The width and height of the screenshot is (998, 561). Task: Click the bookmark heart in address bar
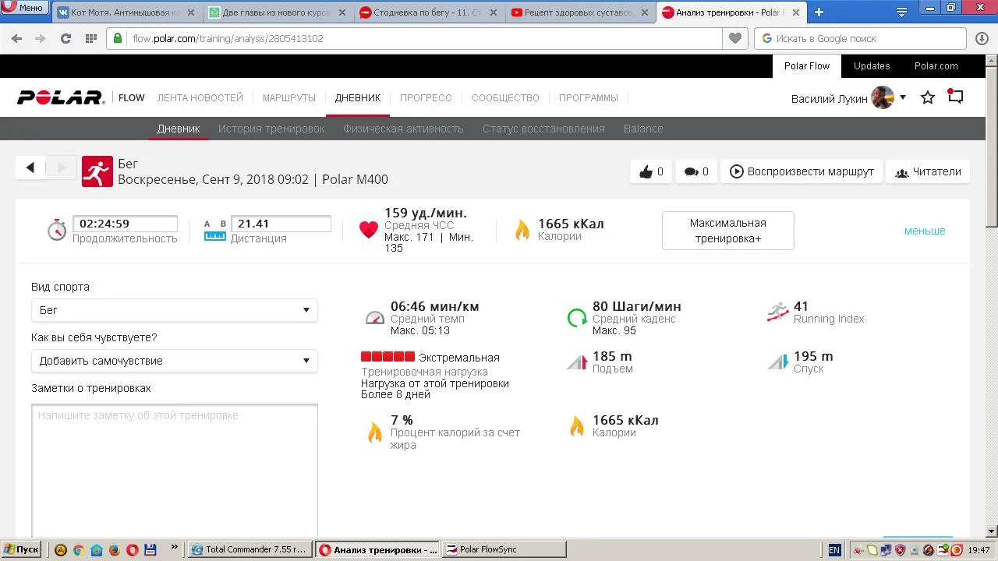tap(734, 38)
